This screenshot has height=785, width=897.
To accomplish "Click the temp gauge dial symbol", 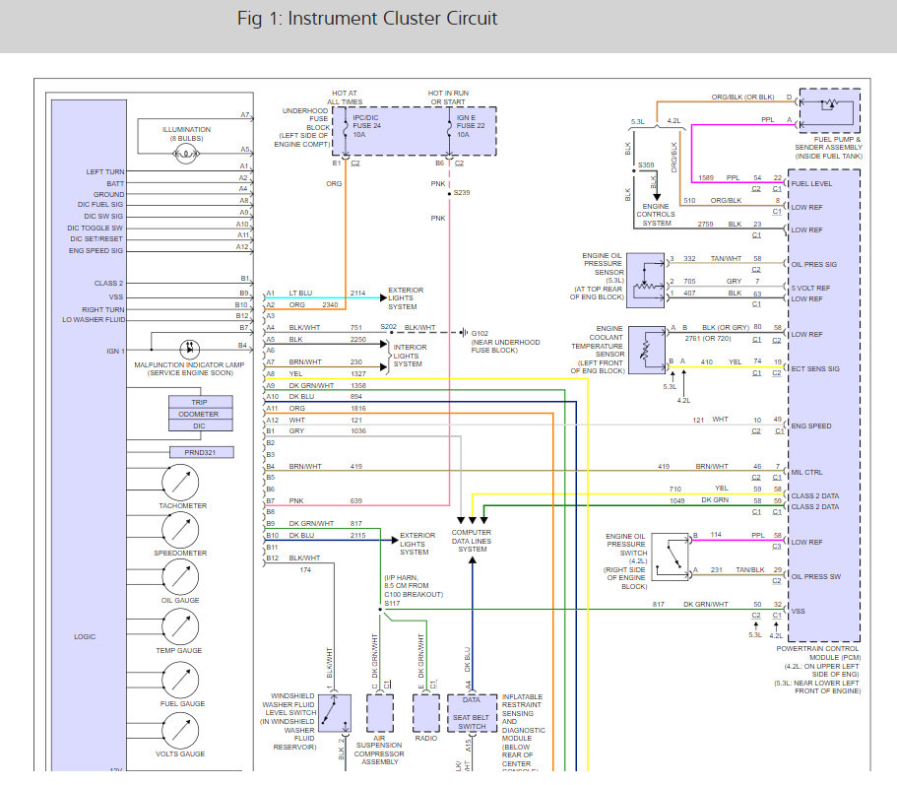I will pos(180,627).
